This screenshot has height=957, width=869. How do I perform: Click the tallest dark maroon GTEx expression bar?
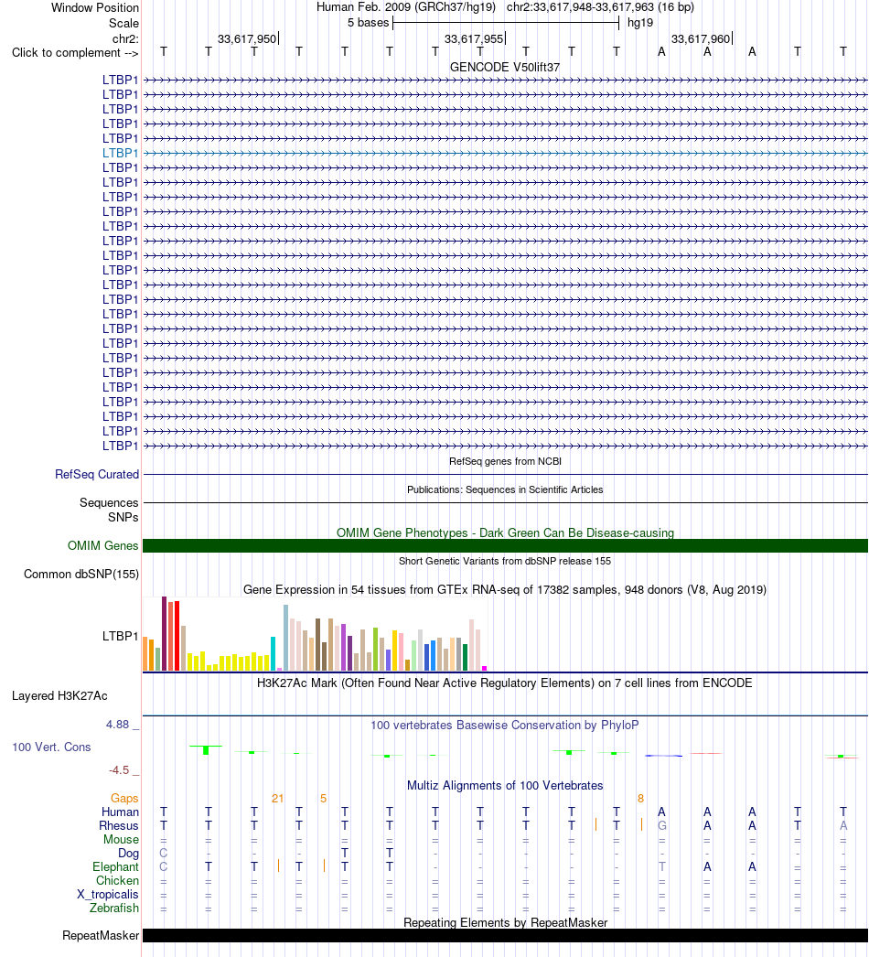click(x=164, y=633)
